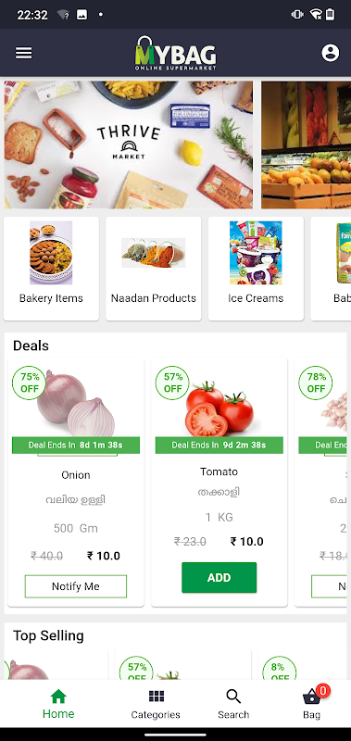Viewport: 351px width, 741px height.
Task: Open the user profile icon
Action: click(x=331, y=53)
